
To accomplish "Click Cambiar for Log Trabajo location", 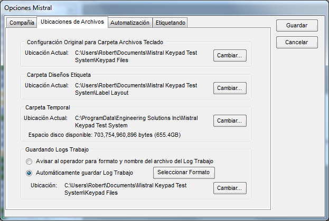I will tap(230, 188).
